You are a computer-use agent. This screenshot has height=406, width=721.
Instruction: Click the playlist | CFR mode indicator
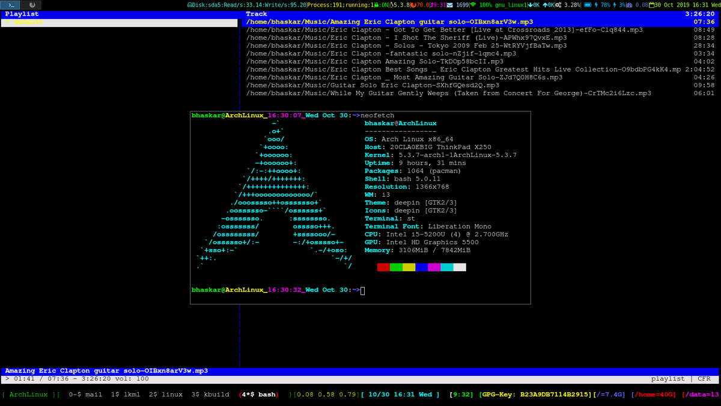[x=680, y=379]
